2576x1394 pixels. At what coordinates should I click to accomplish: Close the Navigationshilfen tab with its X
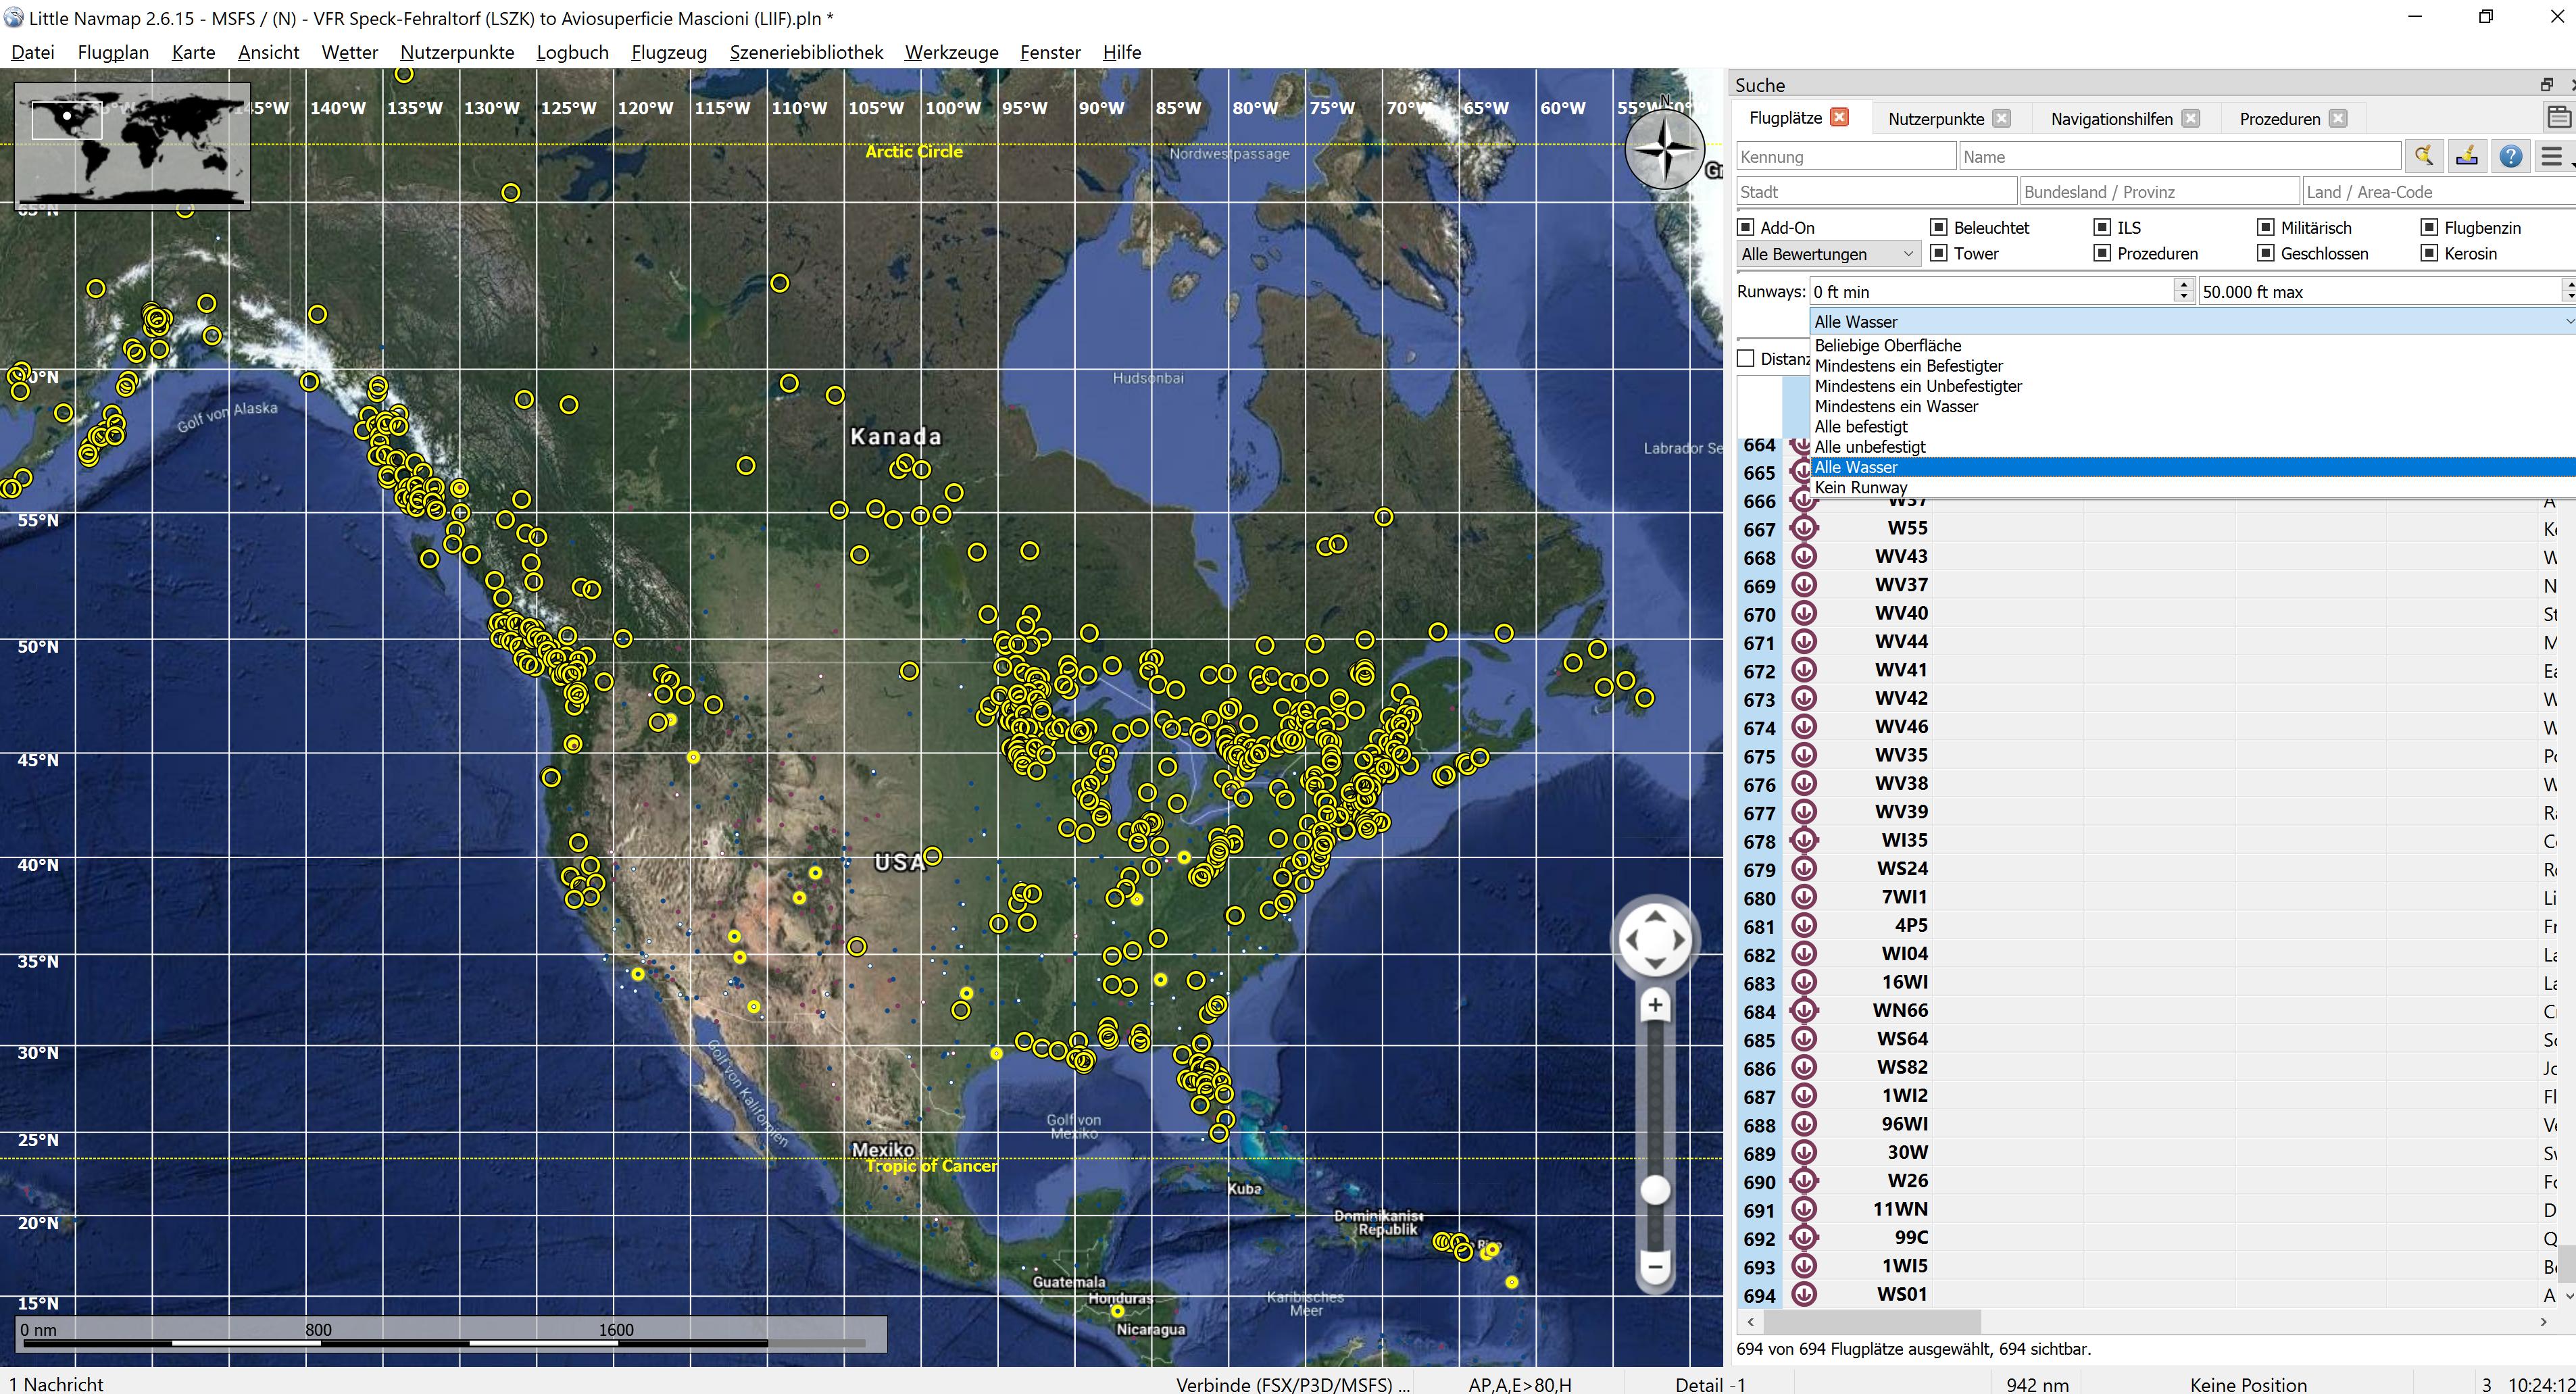click(x=2190, y=118)
